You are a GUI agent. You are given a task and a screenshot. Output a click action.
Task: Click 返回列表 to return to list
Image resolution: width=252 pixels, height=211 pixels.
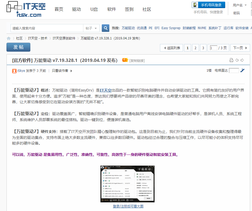click(x=172, y=48)
